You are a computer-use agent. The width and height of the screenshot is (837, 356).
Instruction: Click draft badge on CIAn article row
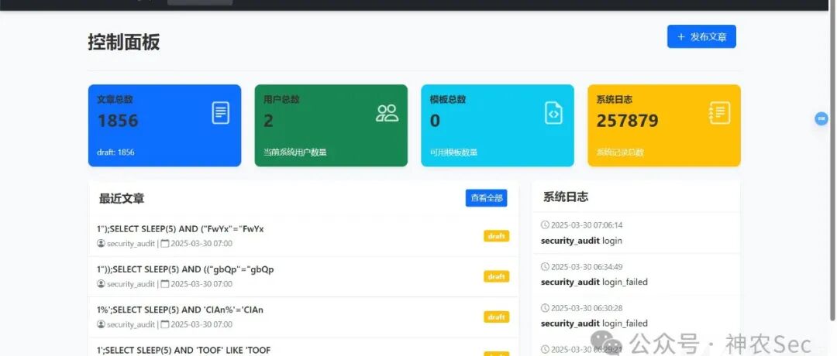coord(497,317)
